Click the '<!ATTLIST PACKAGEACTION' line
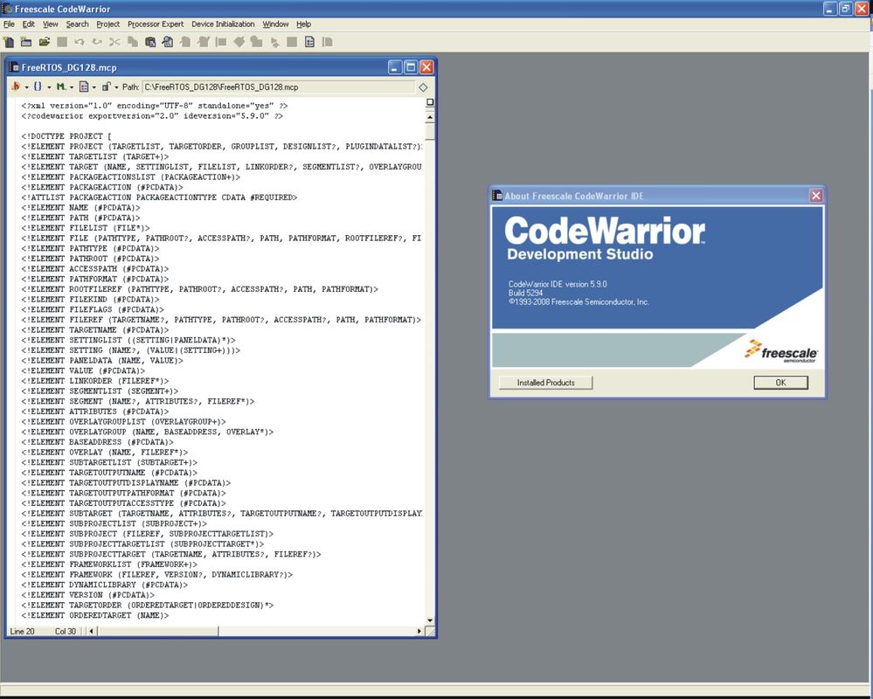873x699 pixels. [x=159, y=197]
